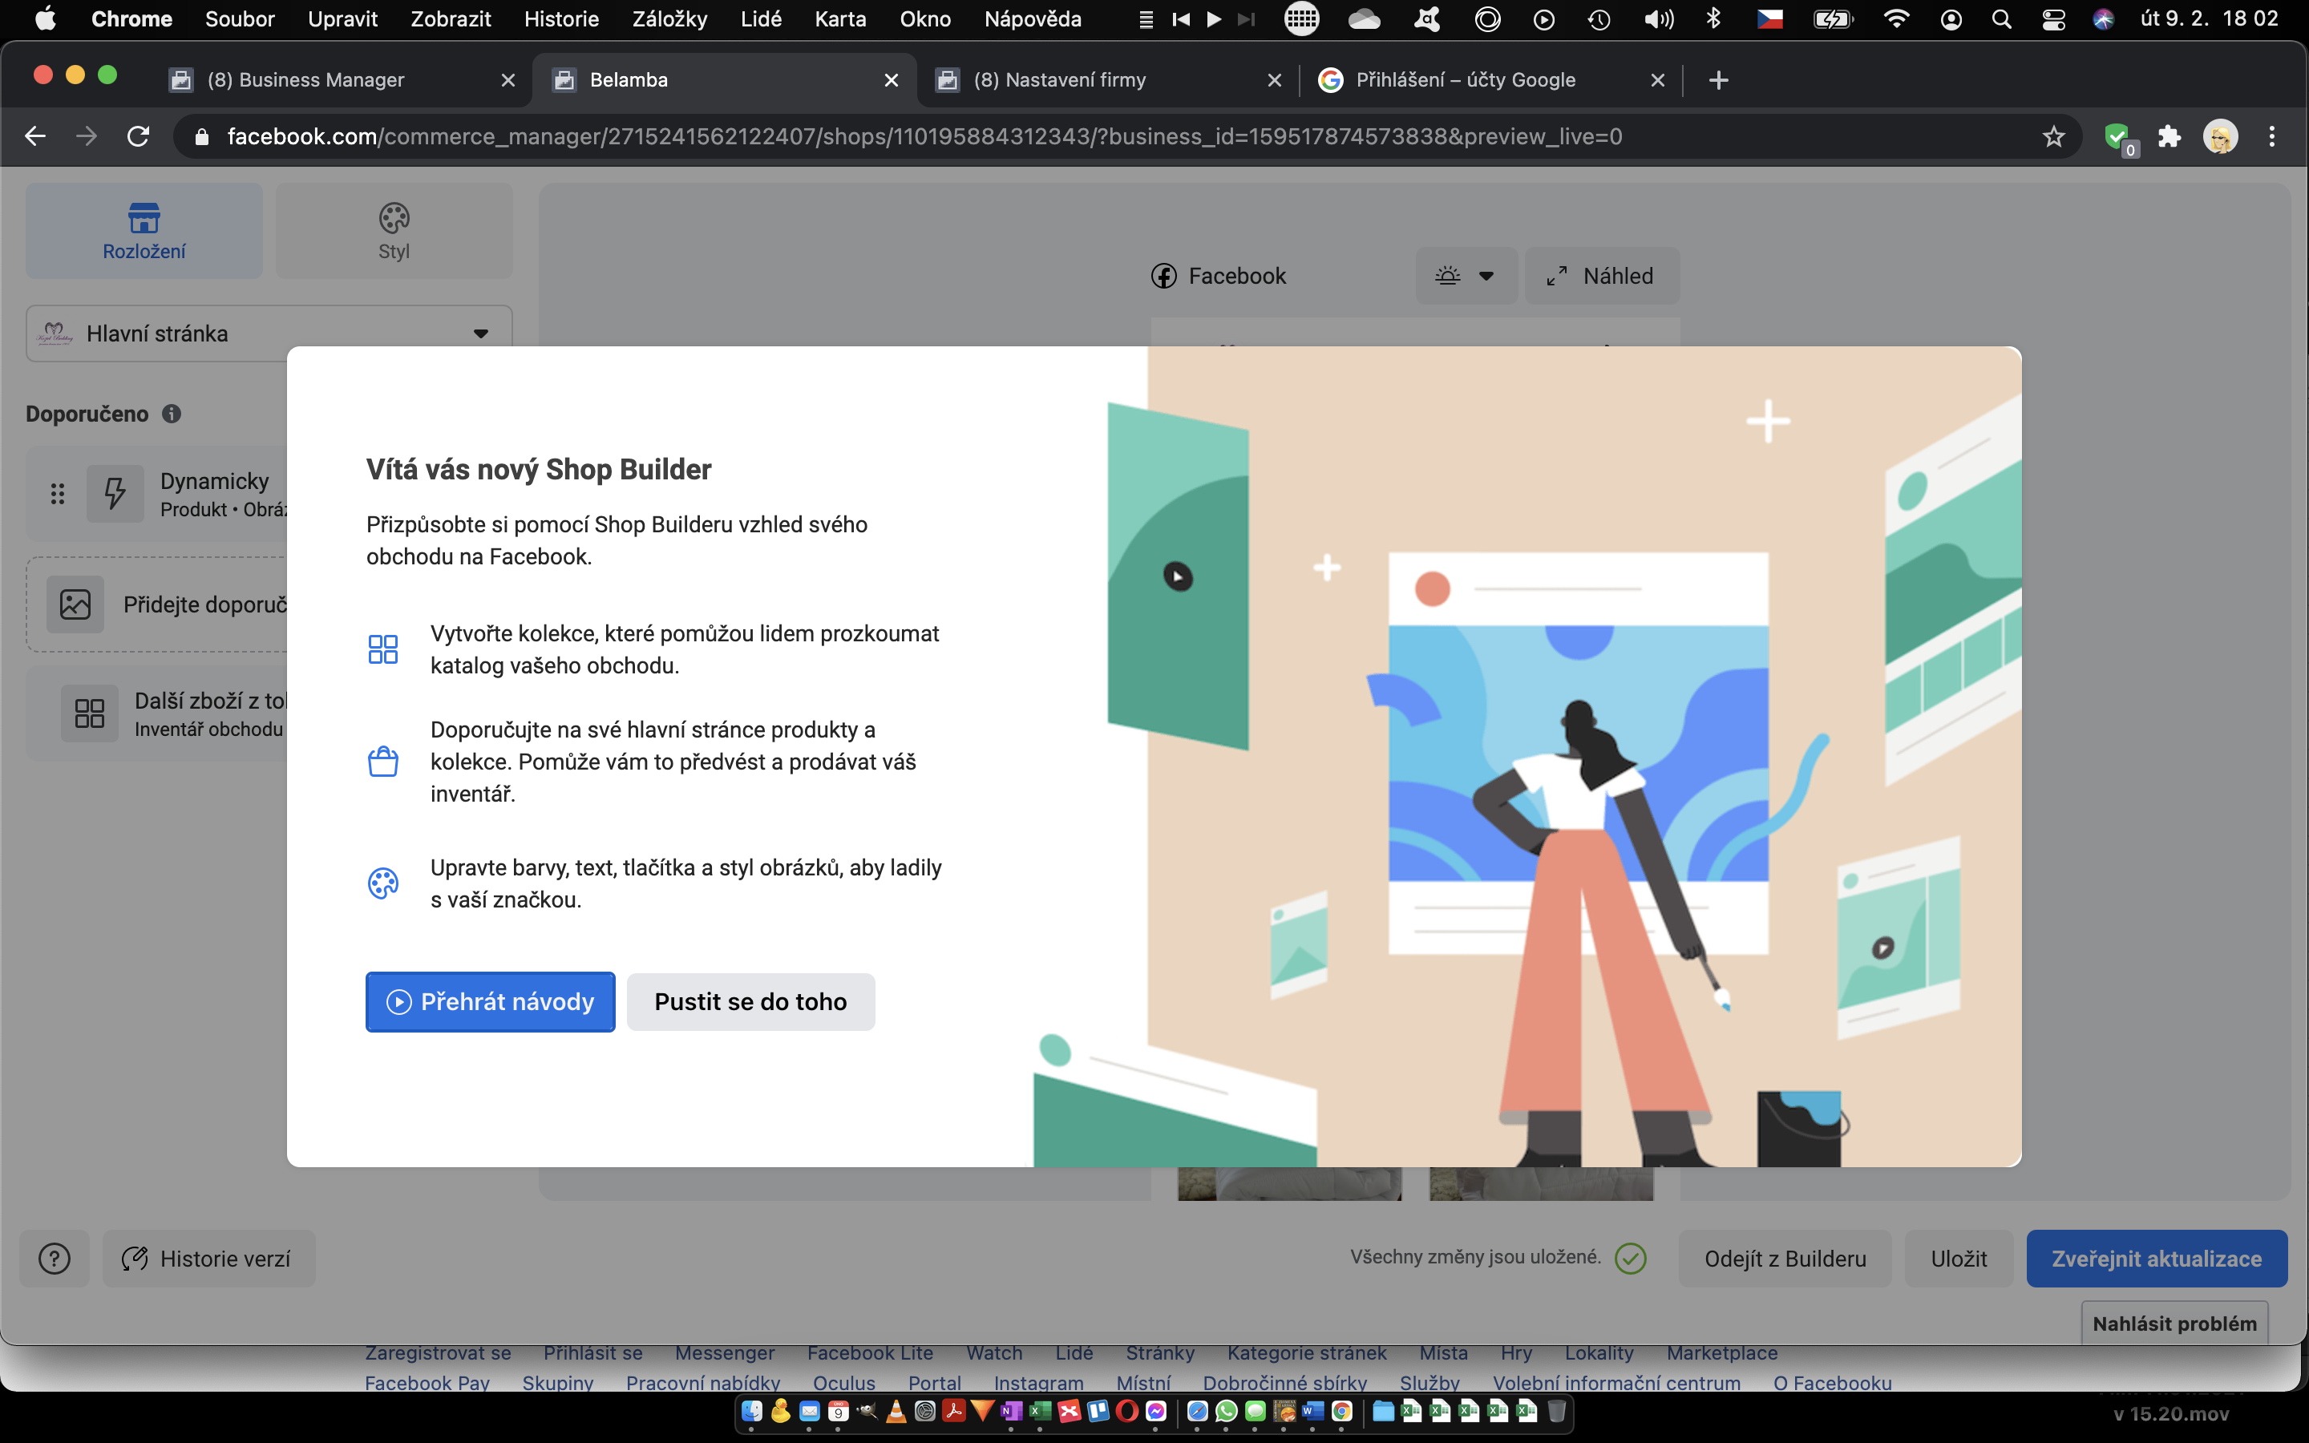Click the volume icon in menu bar
Viewport: 2309px width, 1443px height.
coord(1660,19)
